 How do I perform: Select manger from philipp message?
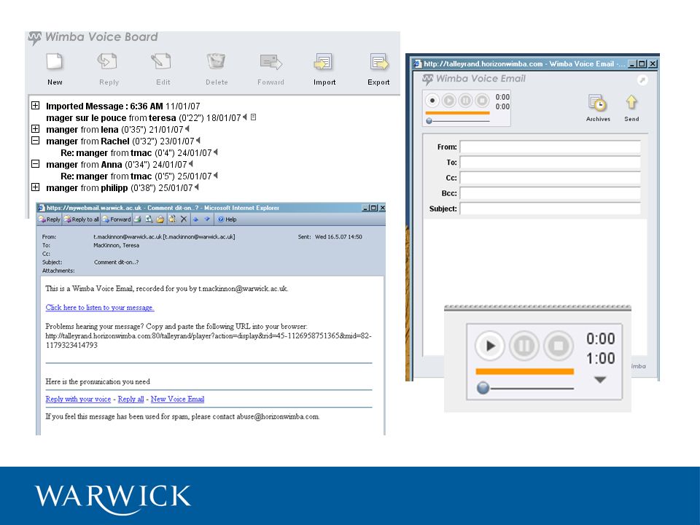[x=119, y=187]
